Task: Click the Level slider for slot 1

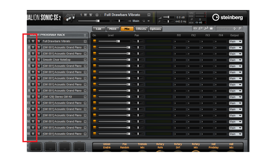Action: click(x=114, y=41)
